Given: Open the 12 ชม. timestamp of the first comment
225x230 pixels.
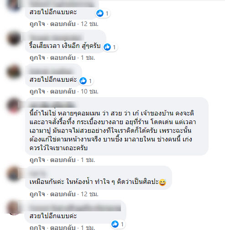Looking at the screenshot, I should point(89,24).
